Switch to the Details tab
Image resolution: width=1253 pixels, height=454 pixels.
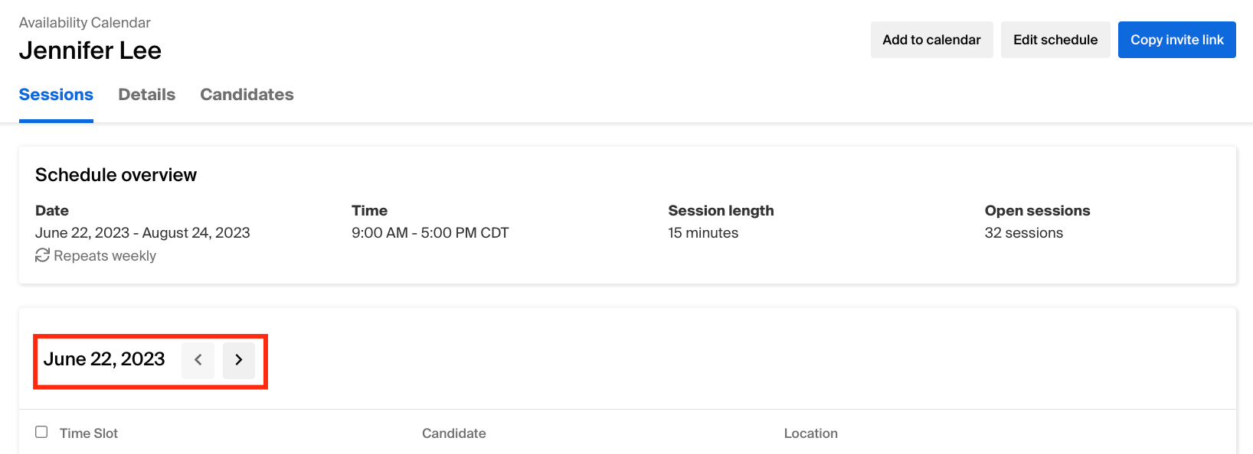tap(147, 95)
